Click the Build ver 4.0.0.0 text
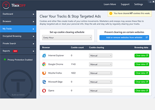 click(x=18, y=95)
